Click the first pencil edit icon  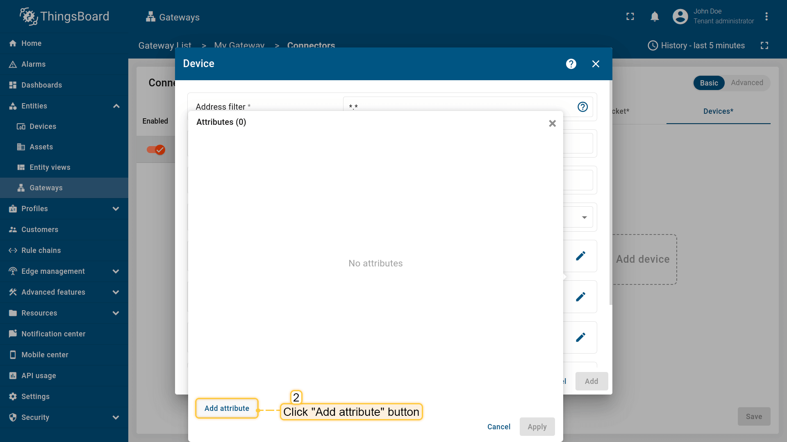580,256
